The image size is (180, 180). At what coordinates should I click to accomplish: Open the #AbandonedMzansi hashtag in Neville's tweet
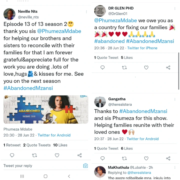point(28,88)
